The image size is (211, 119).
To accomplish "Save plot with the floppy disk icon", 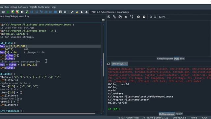I will (109, 17).
